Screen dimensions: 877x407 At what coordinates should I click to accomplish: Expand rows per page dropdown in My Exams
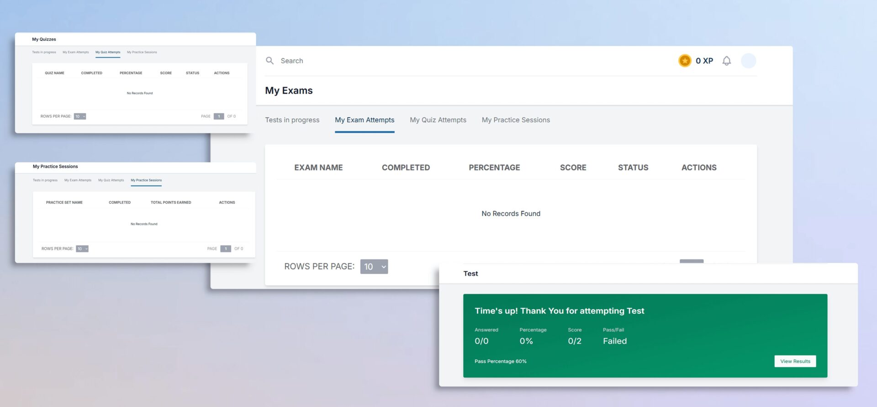tap(374, 267)
